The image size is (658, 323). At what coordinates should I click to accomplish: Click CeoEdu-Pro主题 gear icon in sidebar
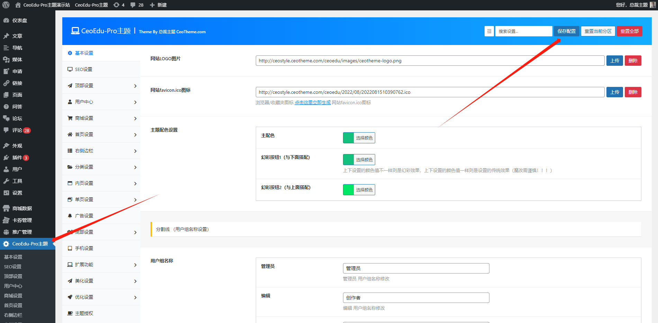click(x=6, y=244)
